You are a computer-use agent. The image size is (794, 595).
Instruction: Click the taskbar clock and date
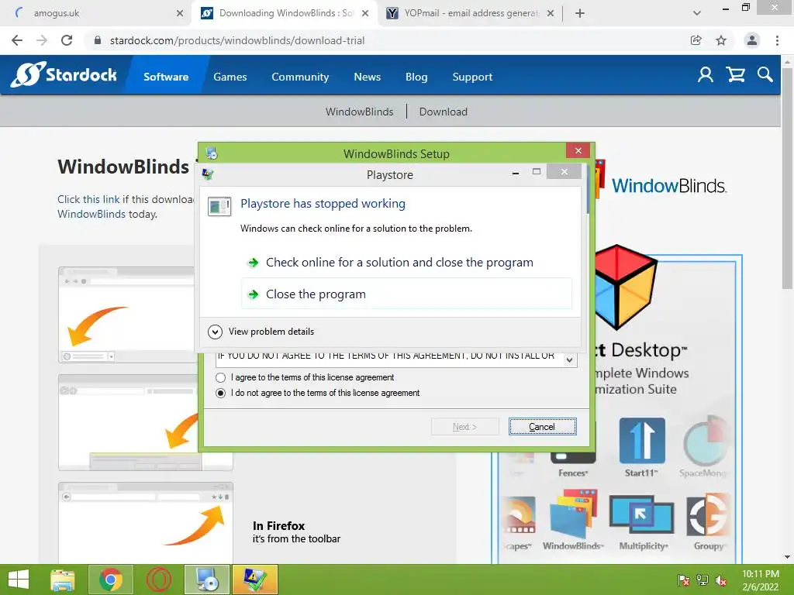[761, 580]
